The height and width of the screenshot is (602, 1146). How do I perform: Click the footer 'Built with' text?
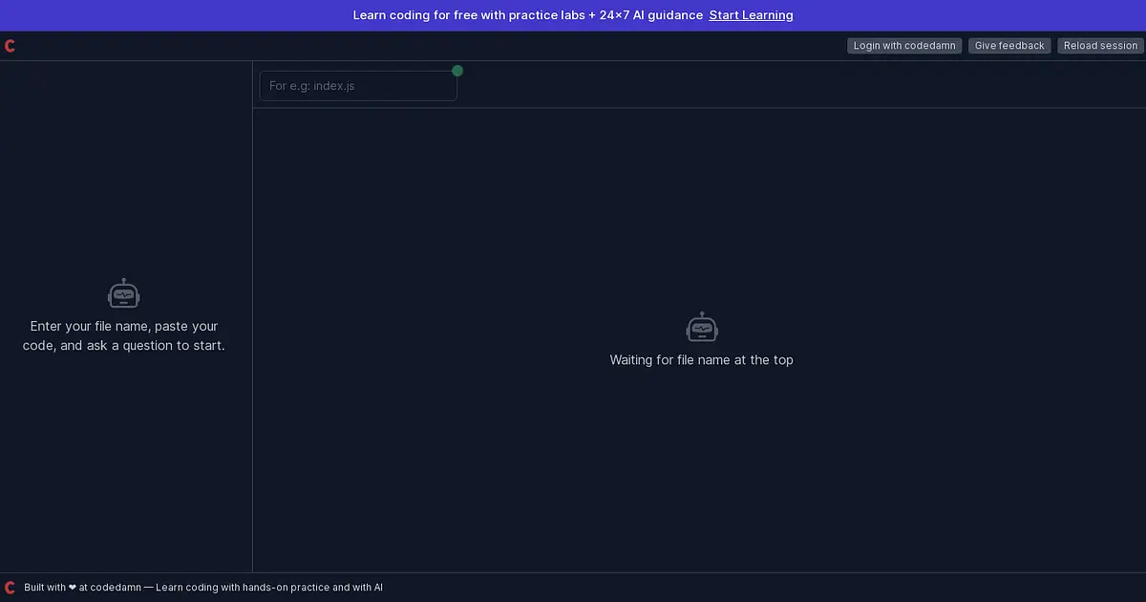45,588
